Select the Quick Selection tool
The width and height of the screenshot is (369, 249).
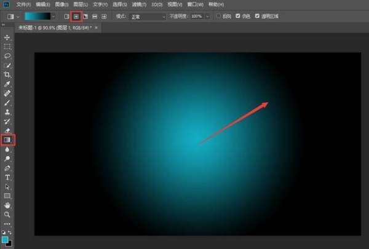(x=7, y=65)
